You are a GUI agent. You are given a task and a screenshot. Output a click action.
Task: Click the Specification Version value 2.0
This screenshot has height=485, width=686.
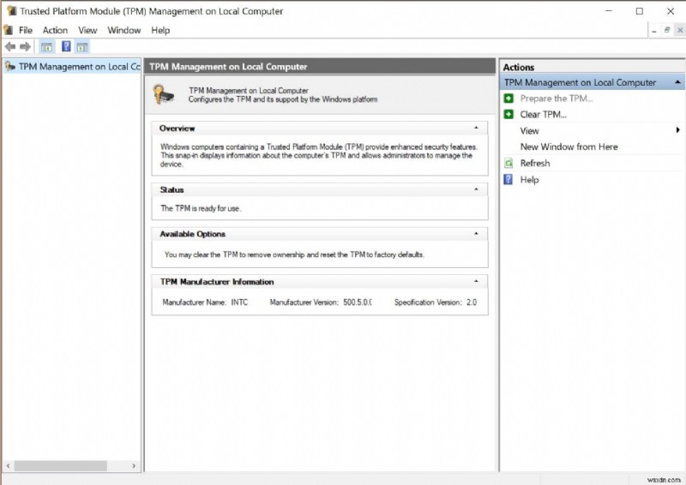pyautogui.click(x=472, y=302)
